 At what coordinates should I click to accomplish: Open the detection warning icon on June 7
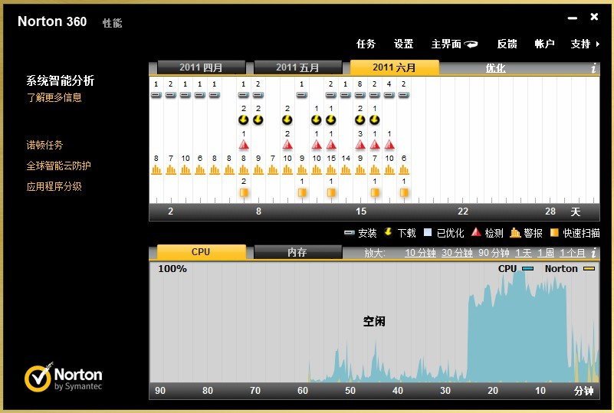coord(244,145)
